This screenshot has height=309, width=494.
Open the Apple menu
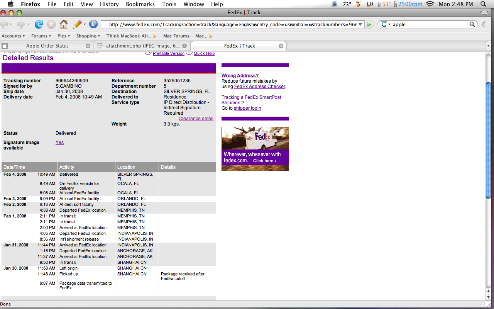click(x=10, y=4)
